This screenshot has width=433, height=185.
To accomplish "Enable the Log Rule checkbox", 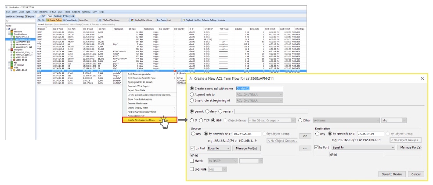I will coord(191,168).
